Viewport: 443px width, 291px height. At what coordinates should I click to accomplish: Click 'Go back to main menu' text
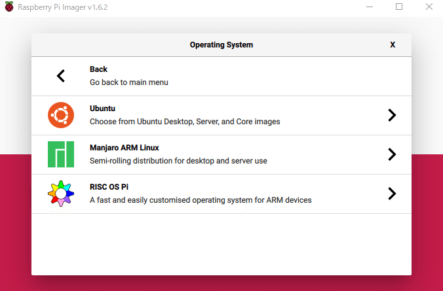pos(129,82)
